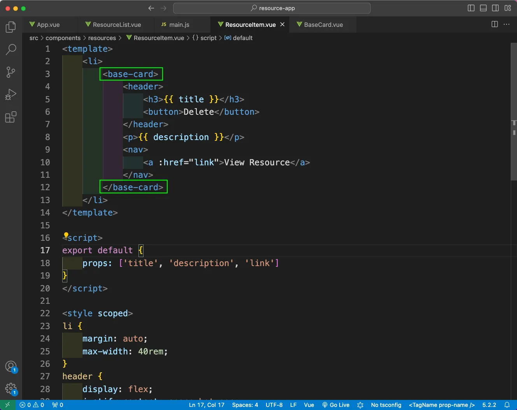This screenshot has height=410, width=517.
Task: Click the ports forwarded indicator
Action: click(58, 405)
